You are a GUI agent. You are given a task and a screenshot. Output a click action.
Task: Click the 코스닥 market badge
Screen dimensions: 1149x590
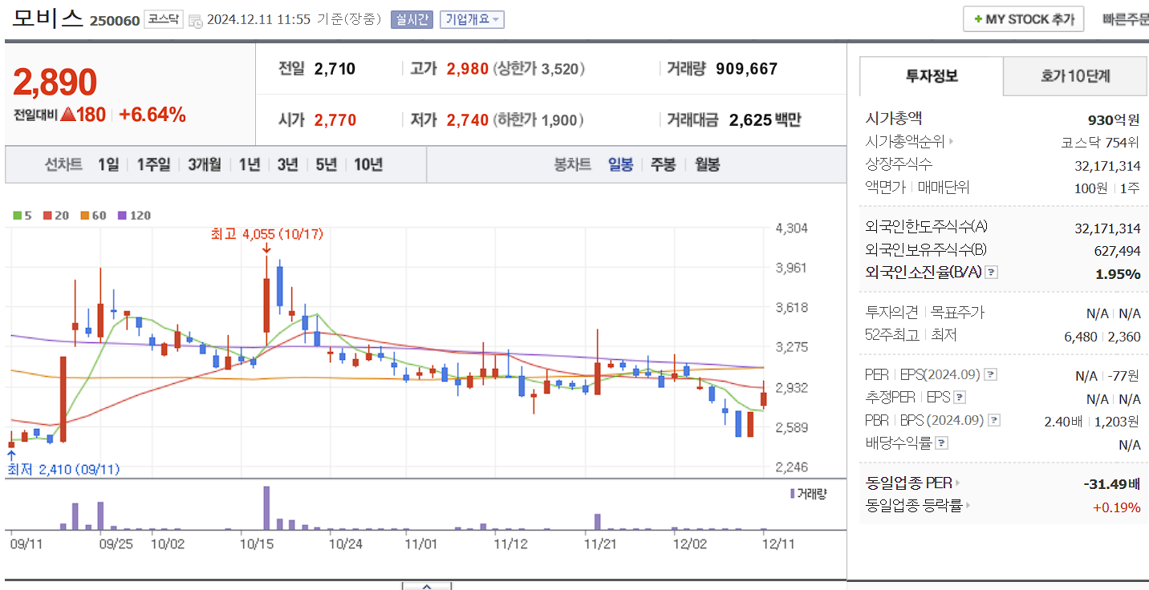click(x=164, y=20)
